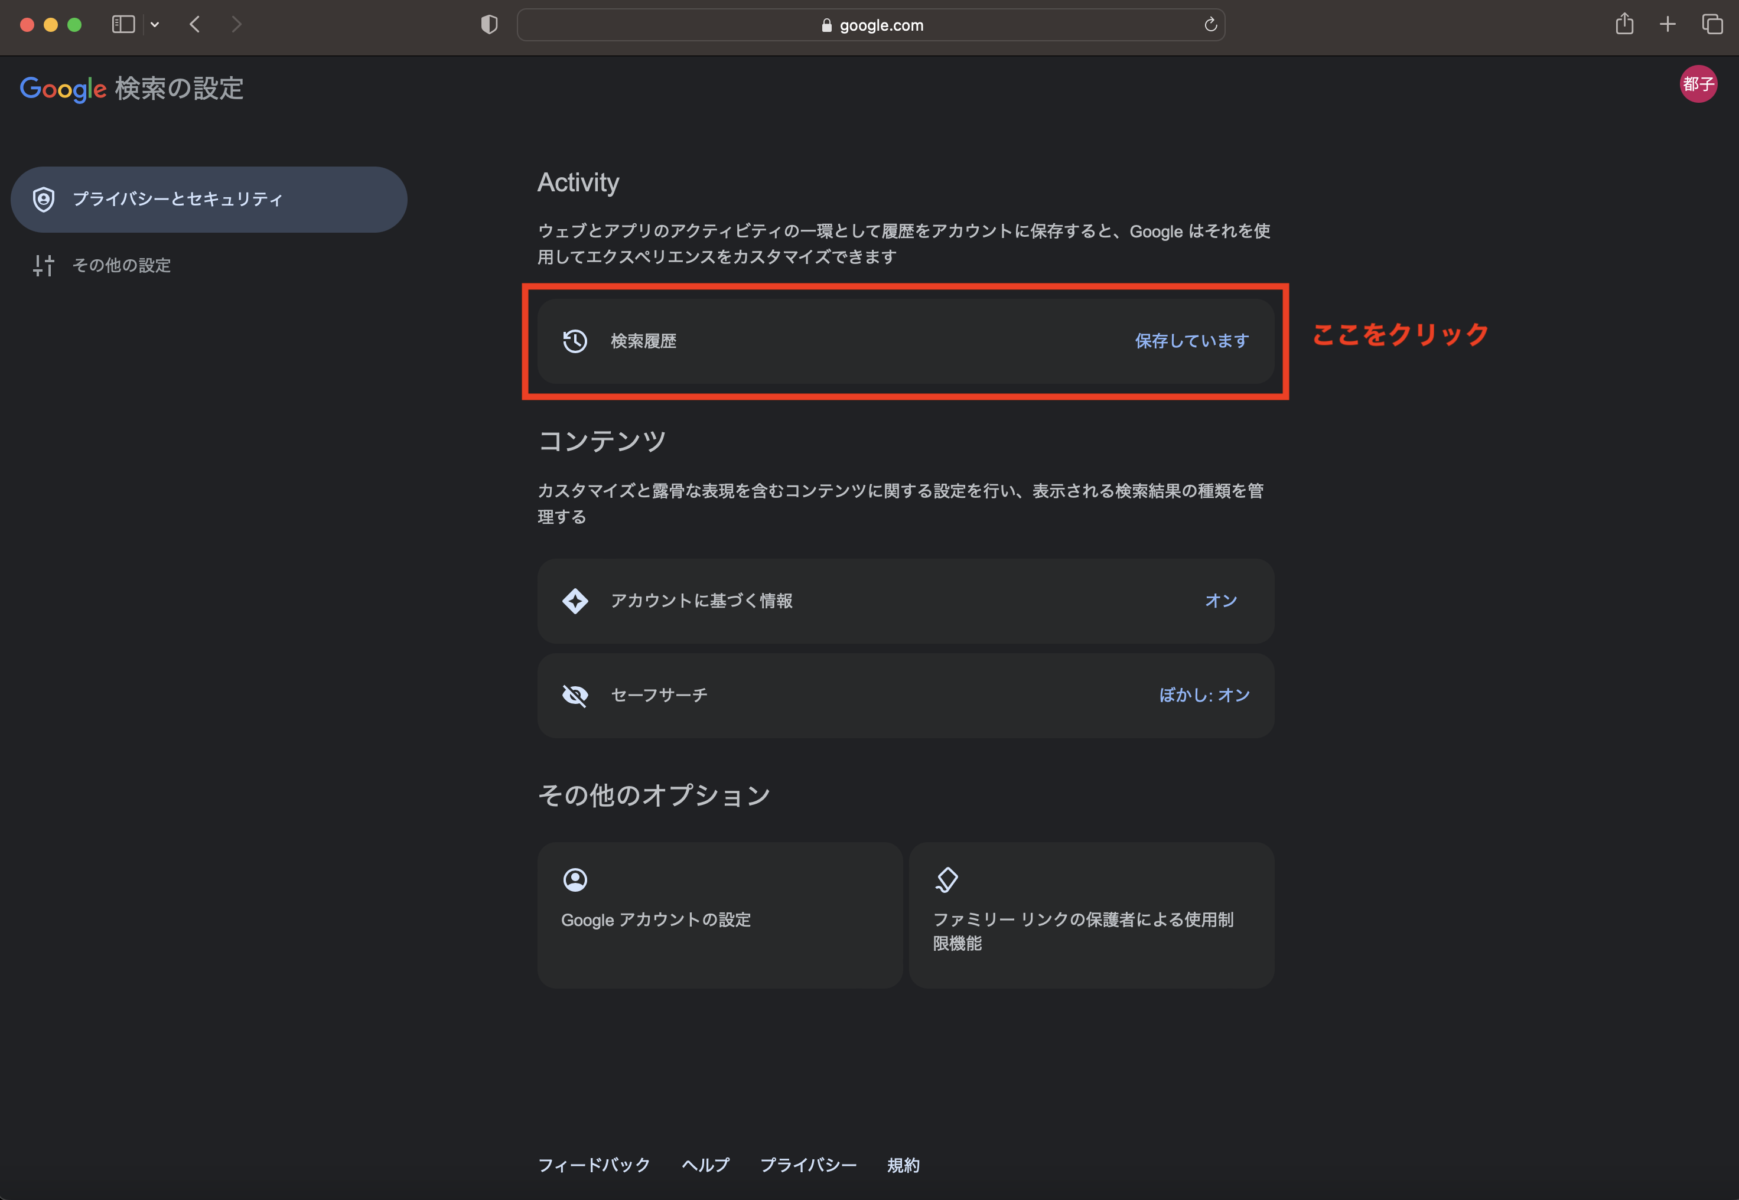Open the 都子 account avatar
The width and height of the screenshot is (1739, 1200).
(1698, 84)
